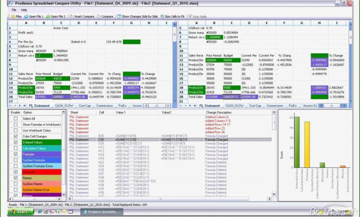Check Show Formulas in Workbooks
The height and width of the screenshot is (217, 360).
[x=15, y=124]
